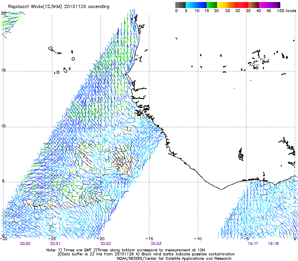Click the latitude label '5' on left axis

(x=3, y=181)
